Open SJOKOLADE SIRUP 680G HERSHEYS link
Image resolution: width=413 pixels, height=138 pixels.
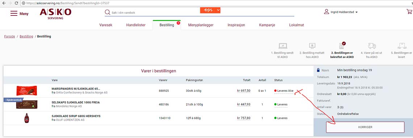[x=76, y=116]
